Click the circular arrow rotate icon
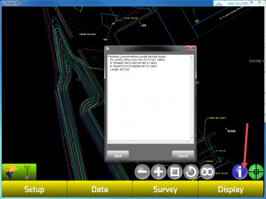 (x=191, y=172)
